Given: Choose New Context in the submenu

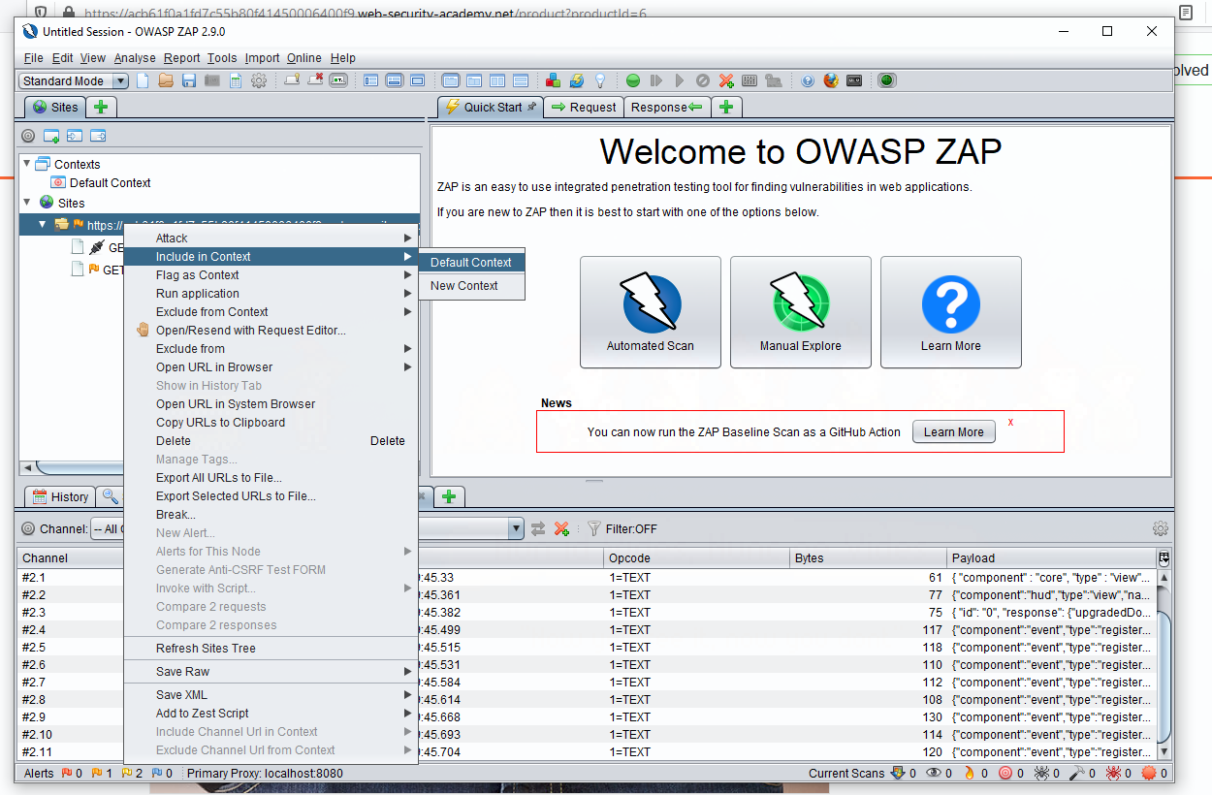Looking at the screenshot, I should 471,286.
